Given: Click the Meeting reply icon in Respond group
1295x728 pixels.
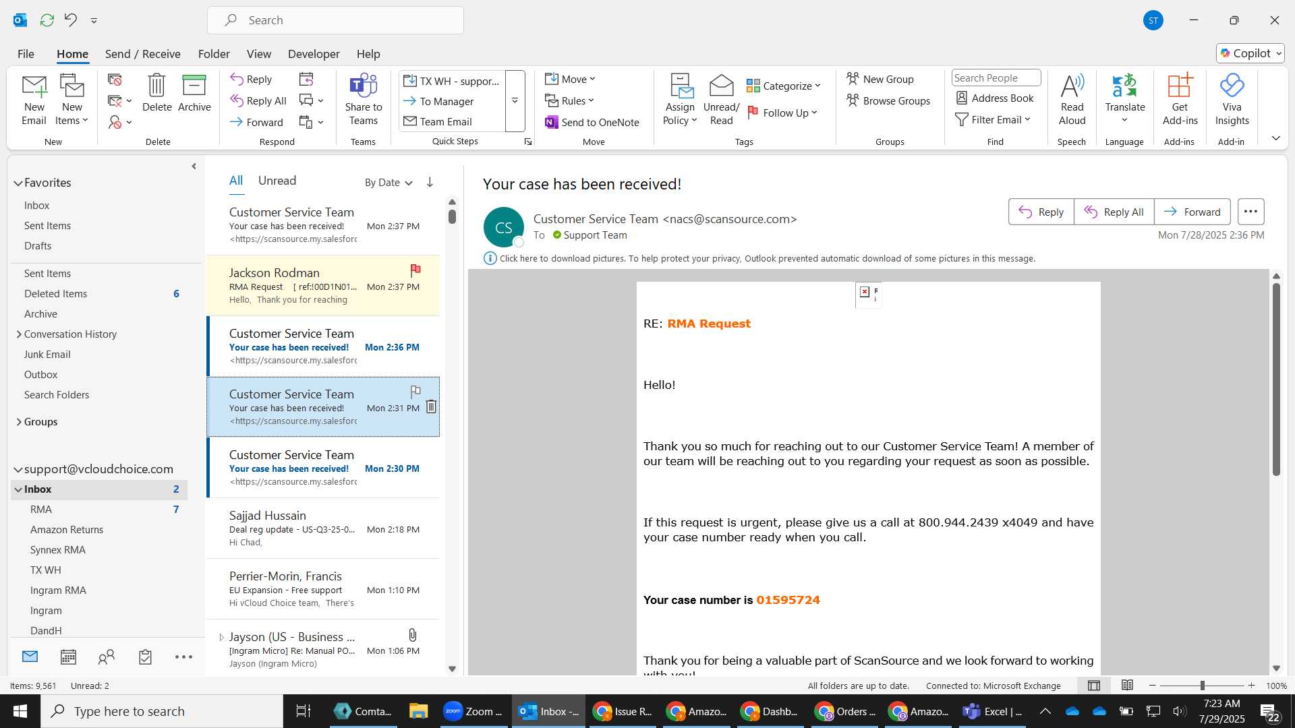Looking at the screenshot, I should pyautogui.click(x=306, y=79).
